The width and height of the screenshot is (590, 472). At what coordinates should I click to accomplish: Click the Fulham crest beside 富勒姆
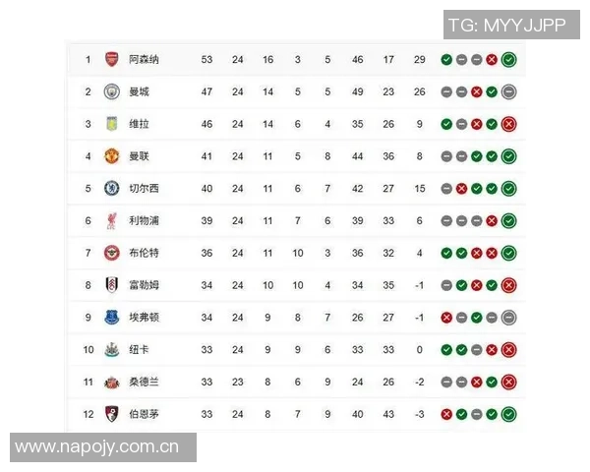pos(111,285)
